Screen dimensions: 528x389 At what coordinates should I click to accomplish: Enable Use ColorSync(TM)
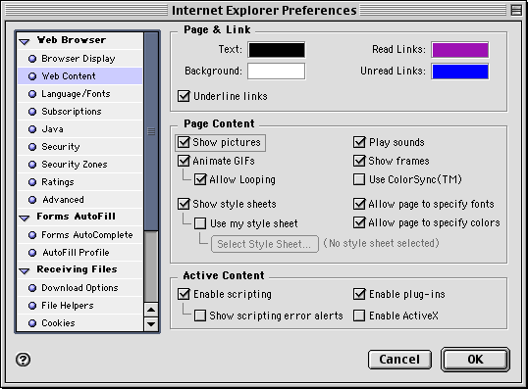point(359,179)
